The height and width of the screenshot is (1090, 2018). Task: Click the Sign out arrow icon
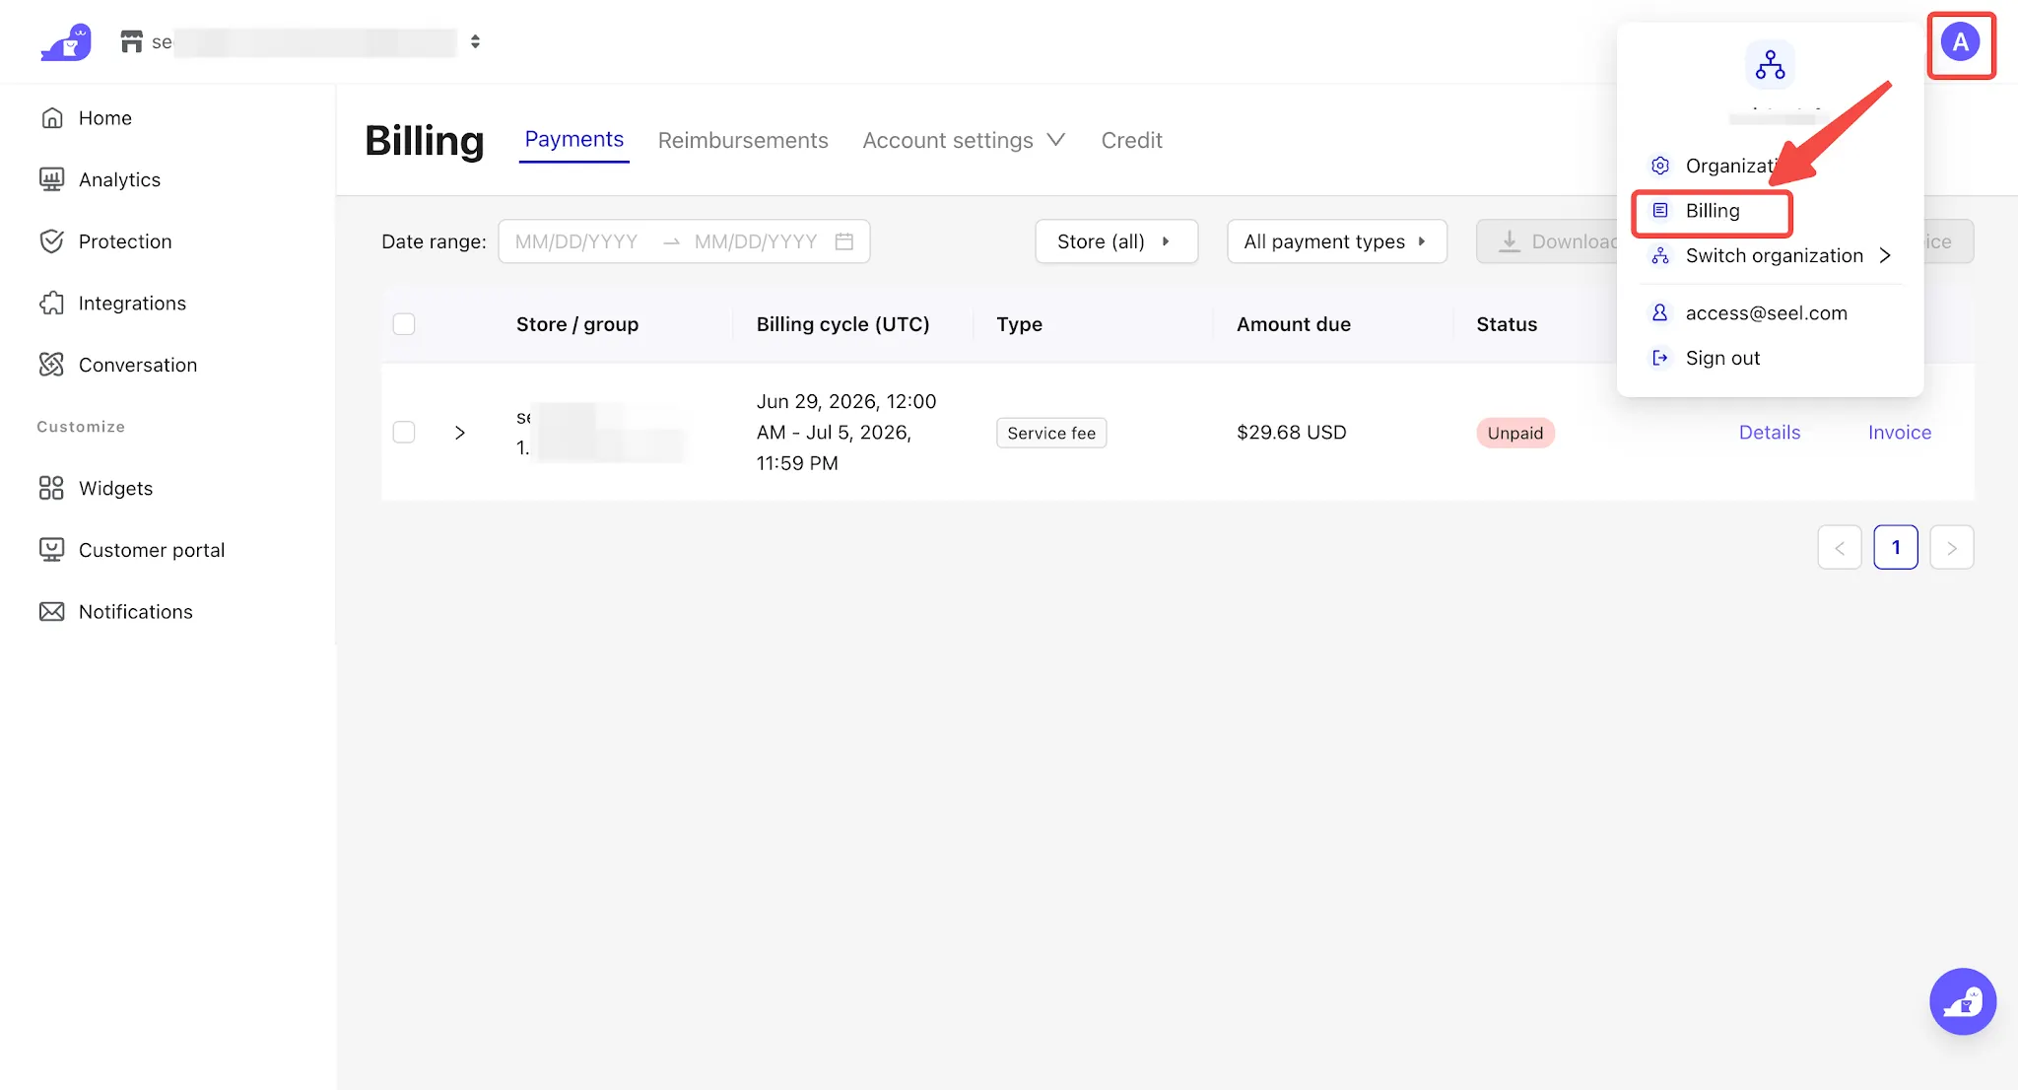point(1660,359)
